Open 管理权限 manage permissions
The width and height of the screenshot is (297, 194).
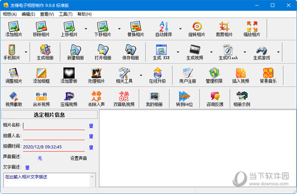click(x=214, y=76)
